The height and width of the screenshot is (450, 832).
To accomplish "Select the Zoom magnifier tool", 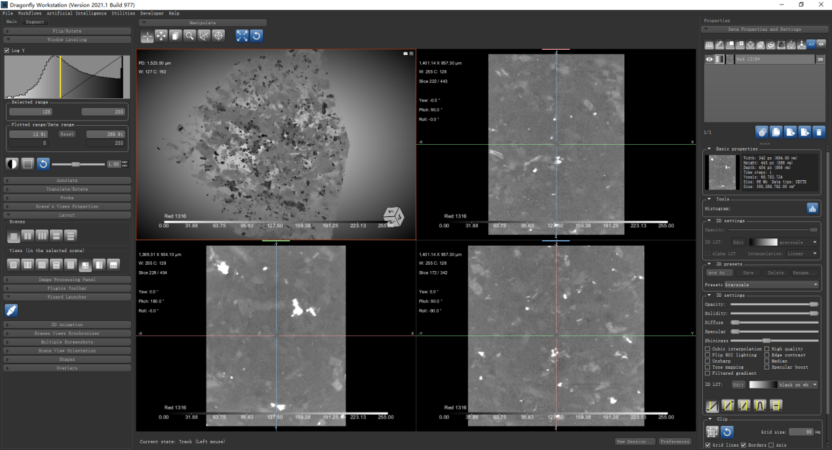I will pos(189,36).
